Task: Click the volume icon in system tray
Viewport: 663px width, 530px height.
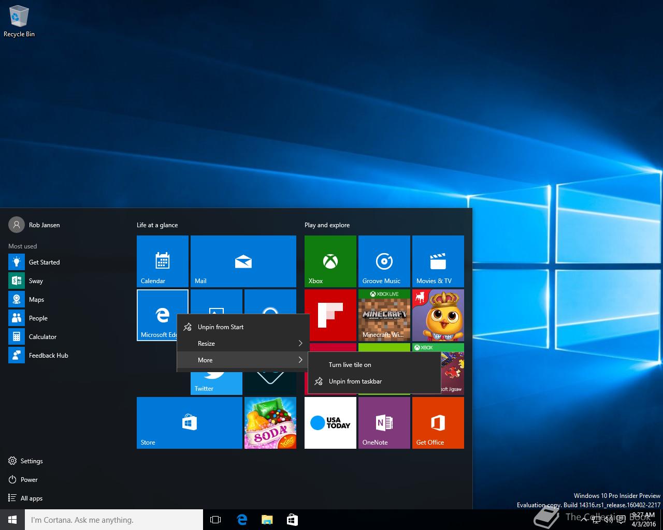Action: pyautogui.click(x=609, y=520)
